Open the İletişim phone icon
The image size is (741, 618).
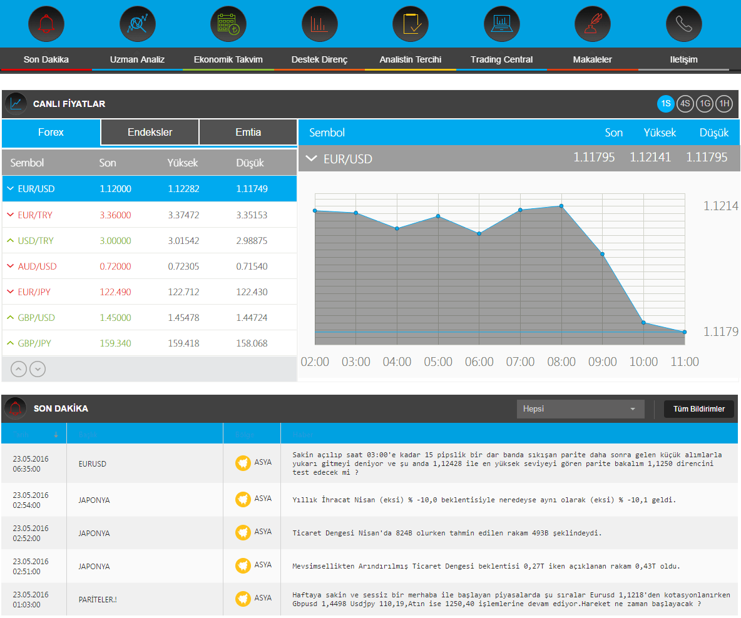click(x=683, y=24)
